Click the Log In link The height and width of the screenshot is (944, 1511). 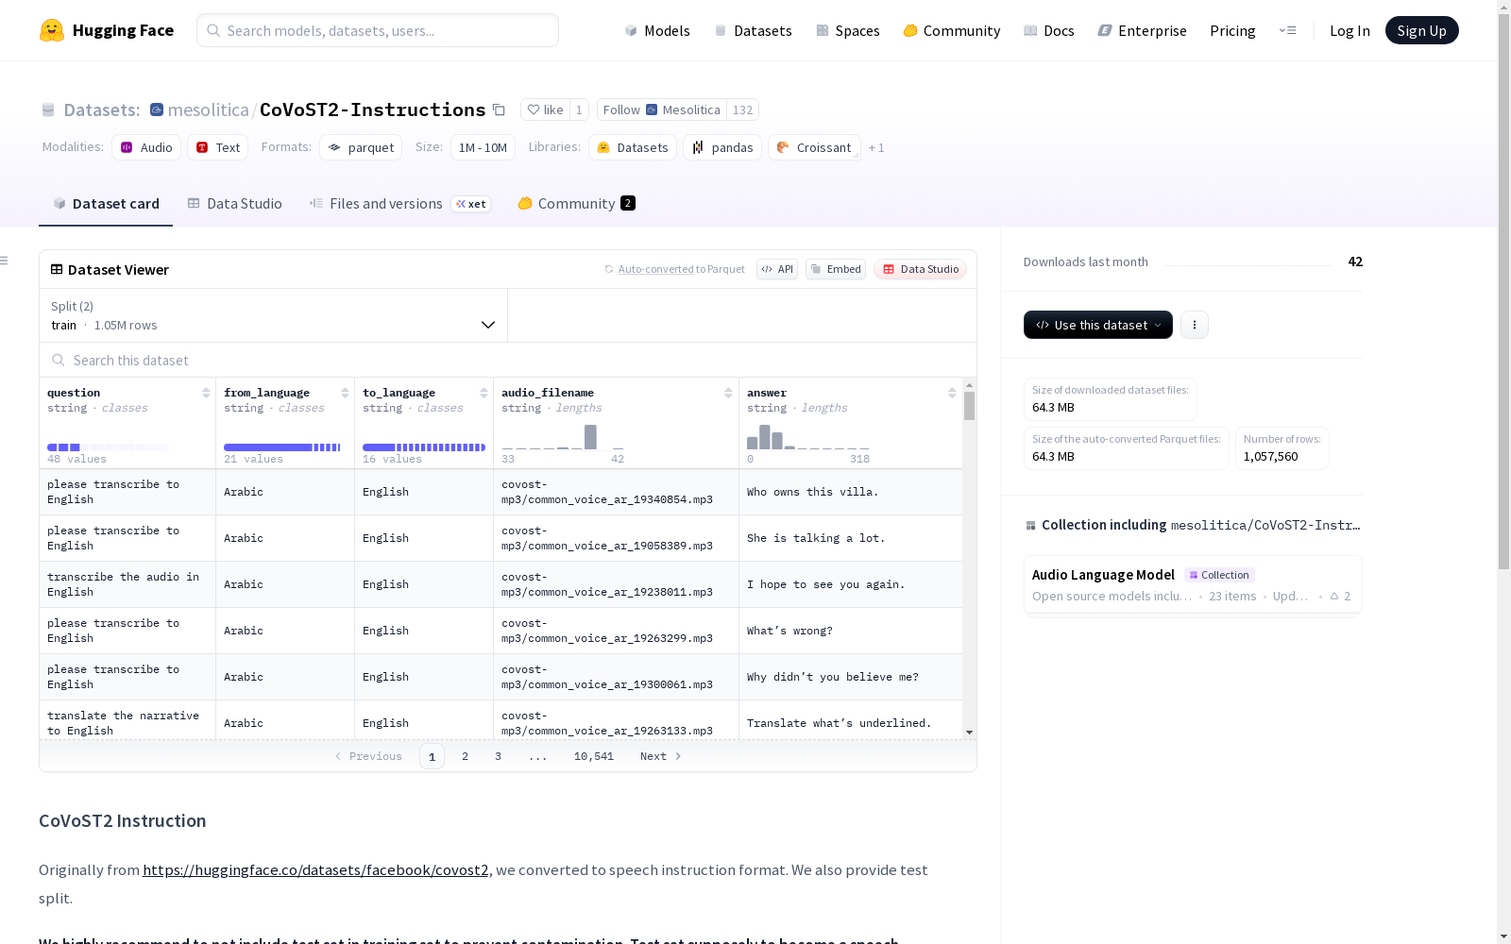(x=1350, y=30)
